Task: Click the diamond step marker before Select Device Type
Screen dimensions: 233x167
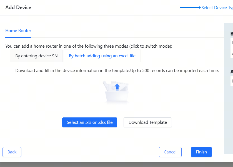Action: (199, 8)
